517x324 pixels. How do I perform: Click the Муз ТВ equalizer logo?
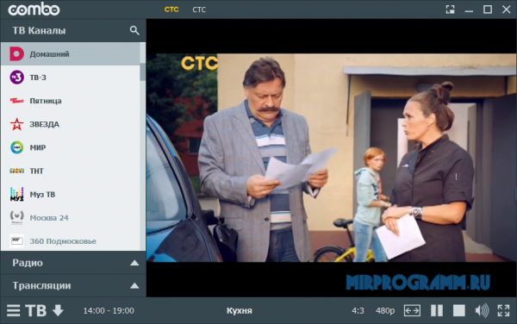pyautogui.click(x=17, y=195)
